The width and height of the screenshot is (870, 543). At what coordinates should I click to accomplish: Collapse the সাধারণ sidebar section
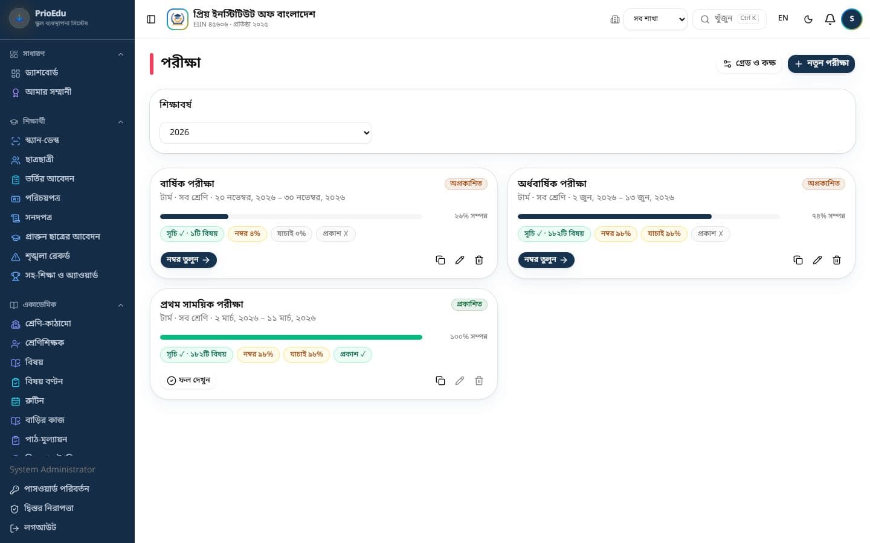121,54
